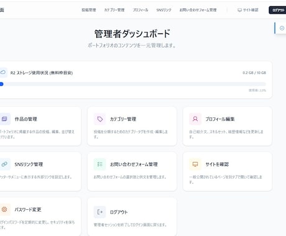Click the カテゴリー管理 card description text
Image resolution: width=286 pixels, height=236 pixels.
tap(131, 134)
